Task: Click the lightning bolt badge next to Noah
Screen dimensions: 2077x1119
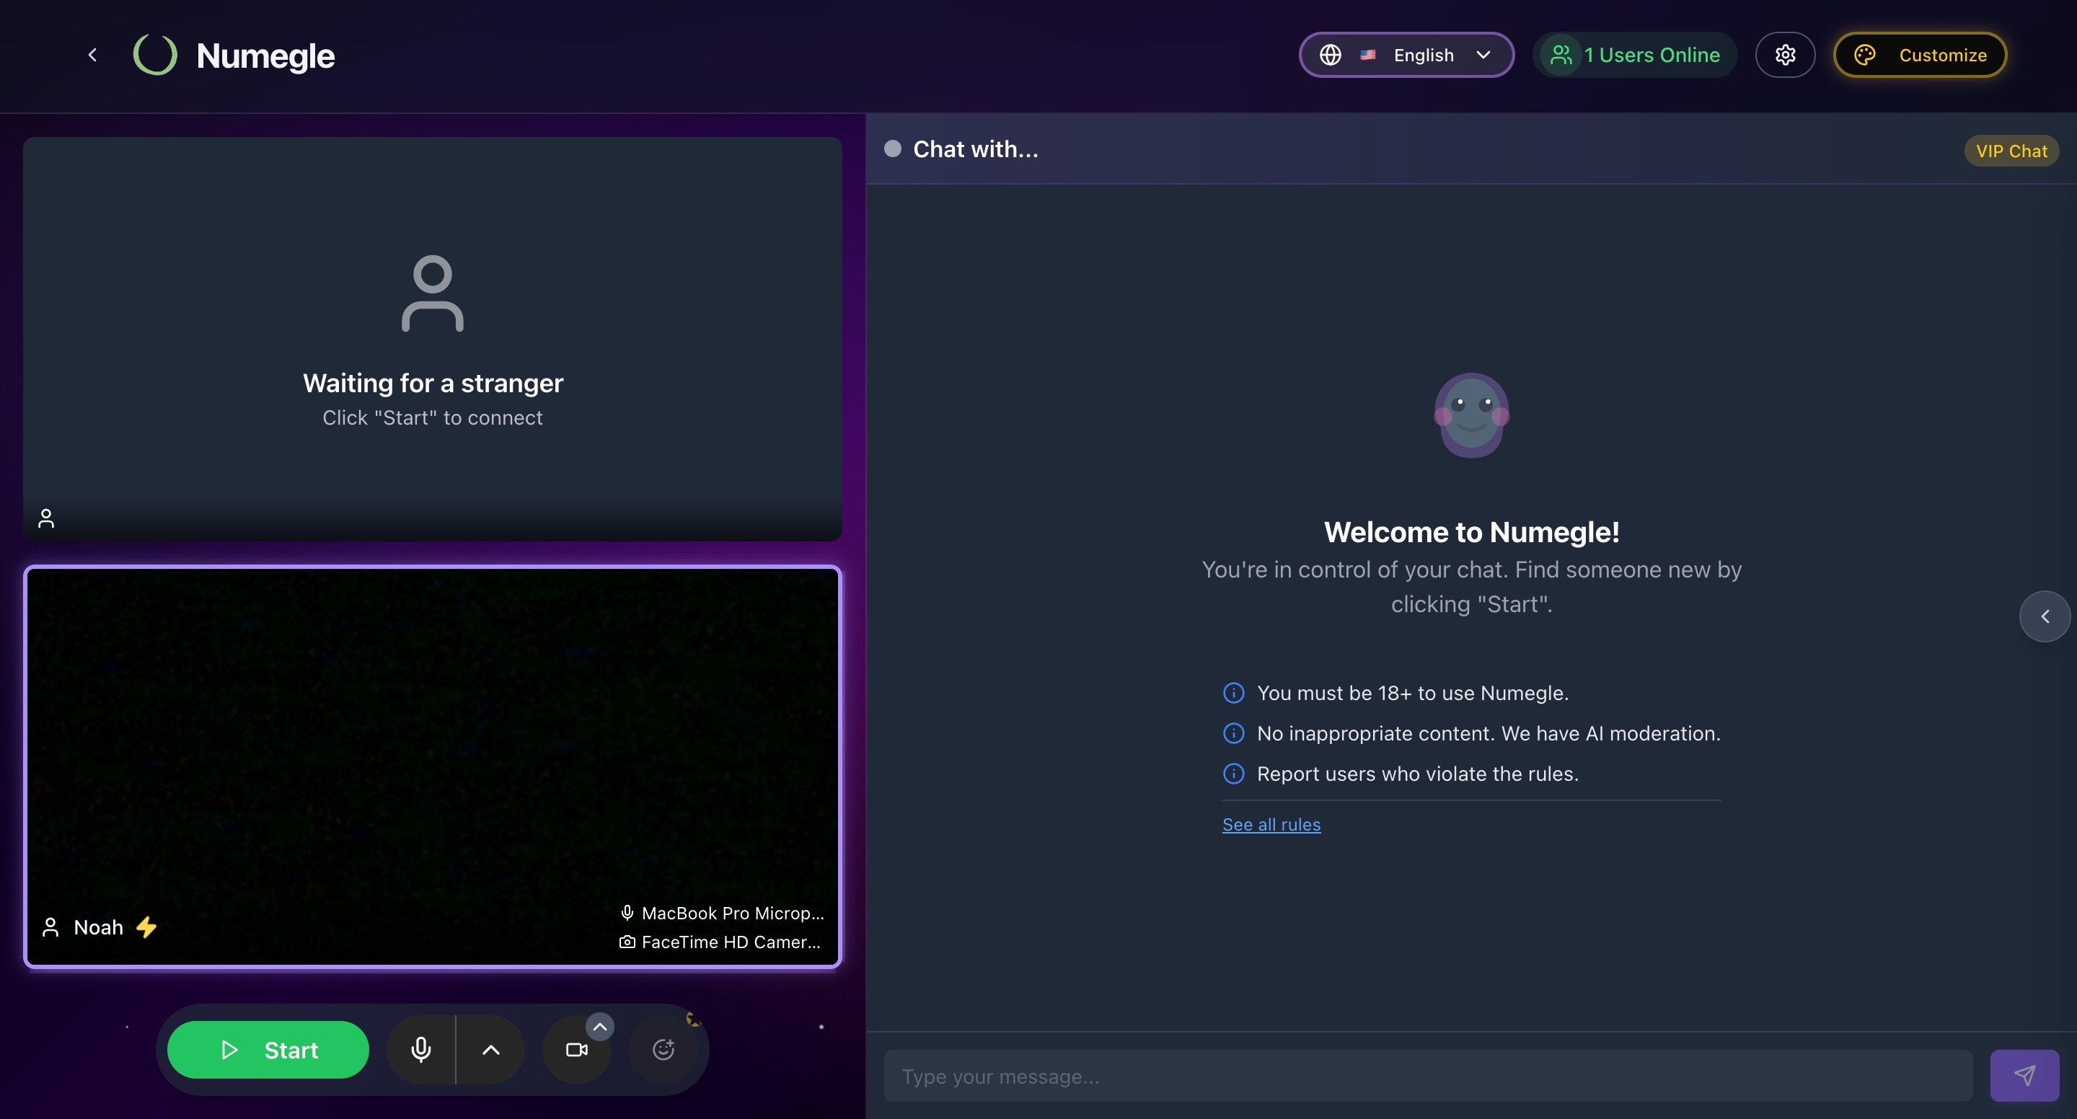Action: [x=146, y=927]
